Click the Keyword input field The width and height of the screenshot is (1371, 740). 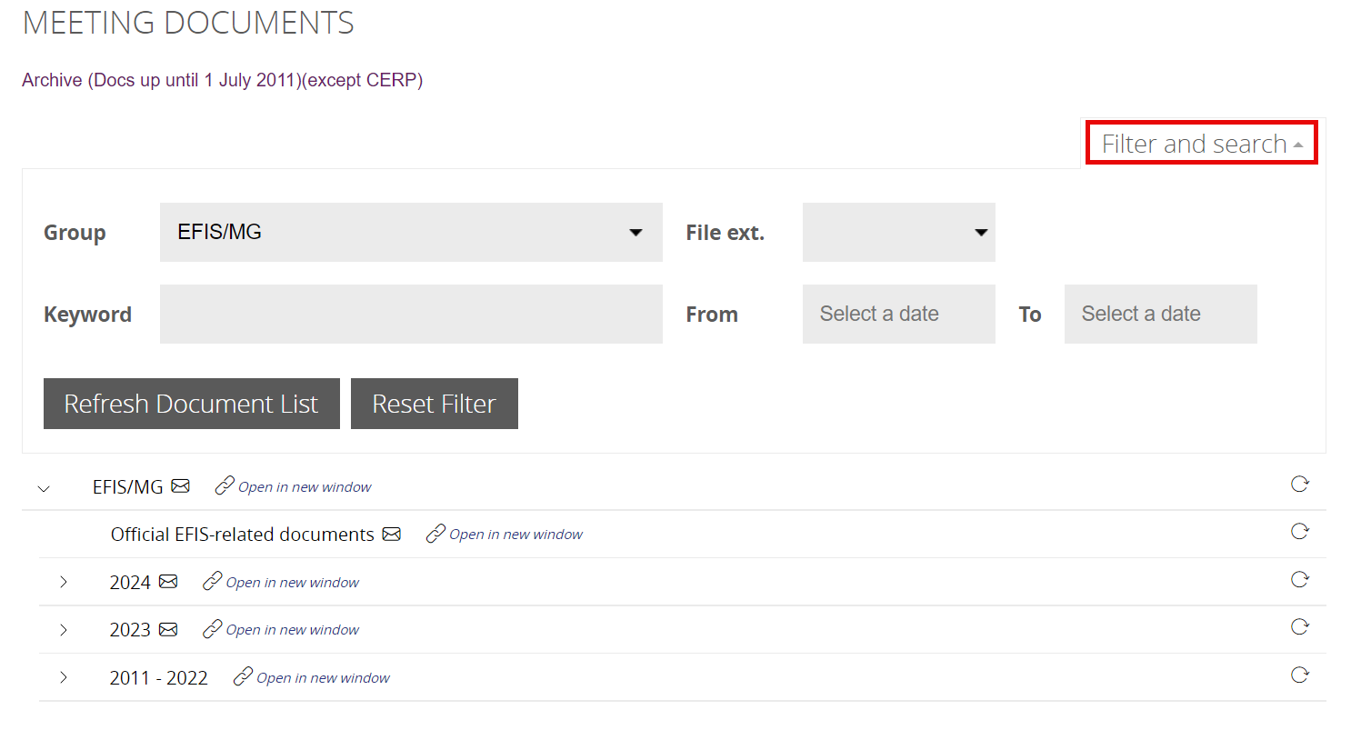(411, 314)
